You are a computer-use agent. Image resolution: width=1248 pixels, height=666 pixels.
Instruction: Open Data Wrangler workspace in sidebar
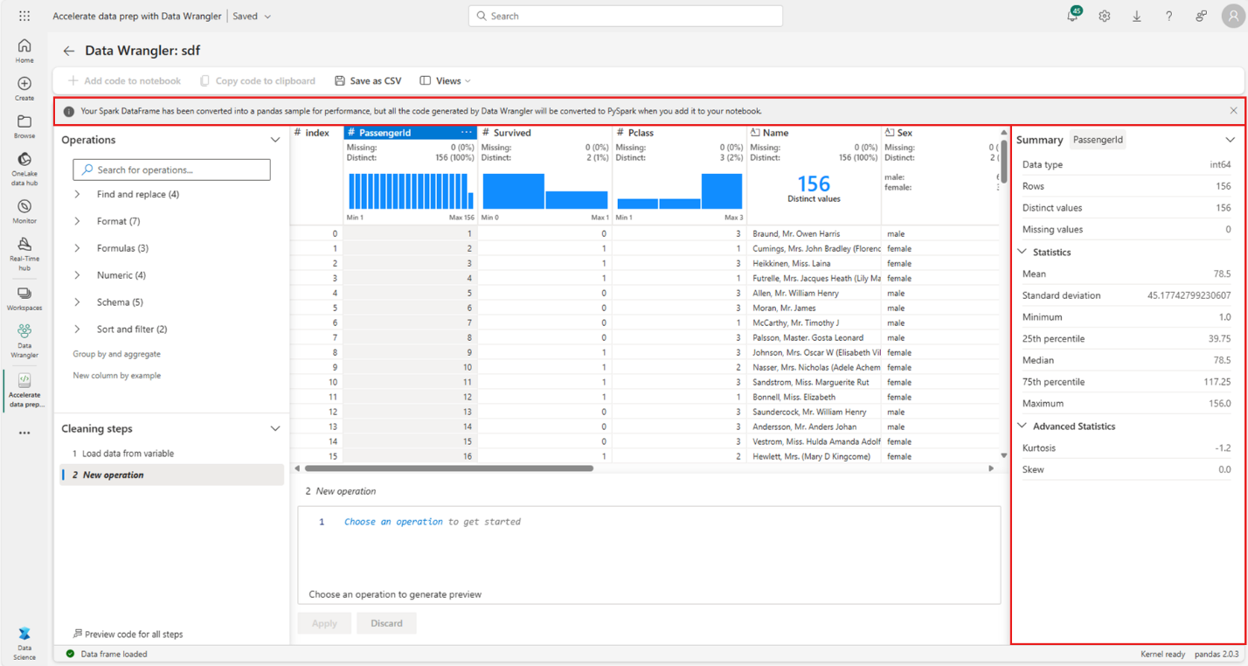coord(24,341)
